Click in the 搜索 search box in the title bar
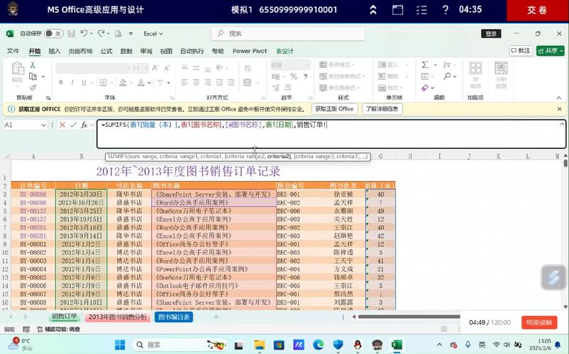 (x=288, y=34)
